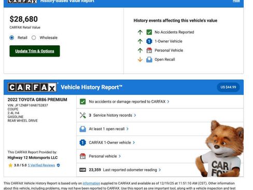
Task: Click the odometer icon beside 23,359
Action: tap(82, 170)
